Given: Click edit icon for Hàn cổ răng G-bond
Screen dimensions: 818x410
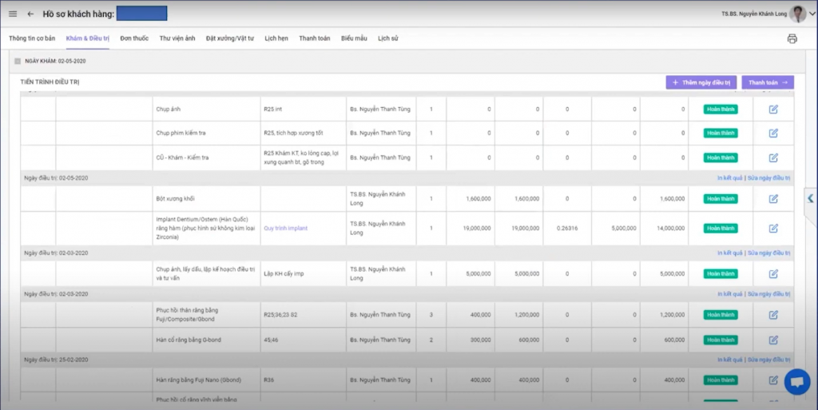Looking at the screenshot, I should coord(773,340).
